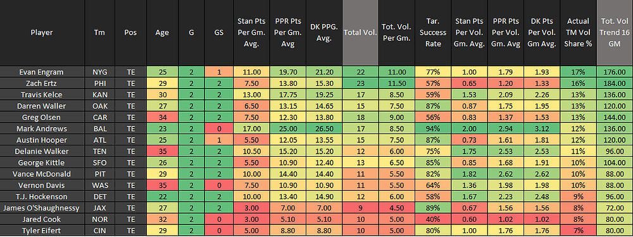Click the Evan Engram player cell
The width and height of the screenshot is (633, 237).
point(42,72)
